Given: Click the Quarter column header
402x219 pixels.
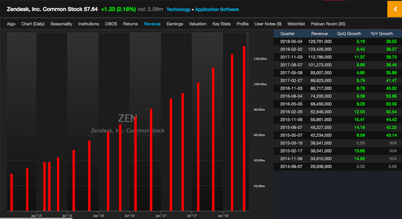Looking at the screenshot, I should tap(287, 34).
